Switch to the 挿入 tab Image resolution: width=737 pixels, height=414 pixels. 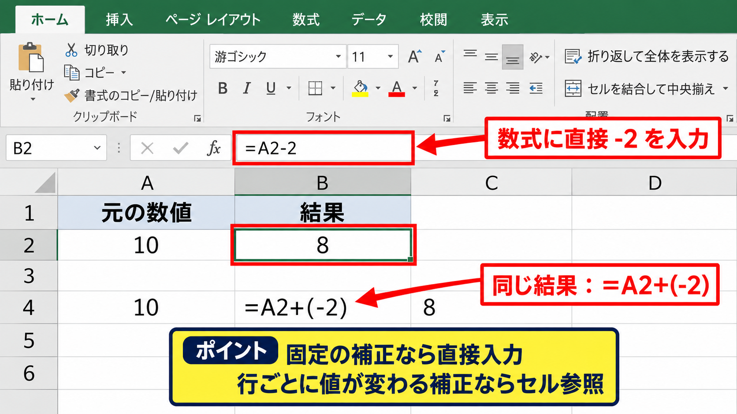coord(119,20)
